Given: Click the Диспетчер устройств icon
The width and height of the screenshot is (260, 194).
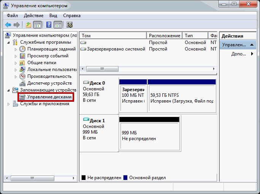Looking at the screenshot, I should click(22, 83).
